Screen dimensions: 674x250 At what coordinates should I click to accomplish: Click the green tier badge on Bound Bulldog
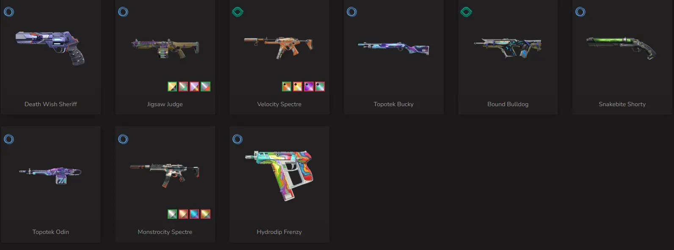[x=466, y=12]
